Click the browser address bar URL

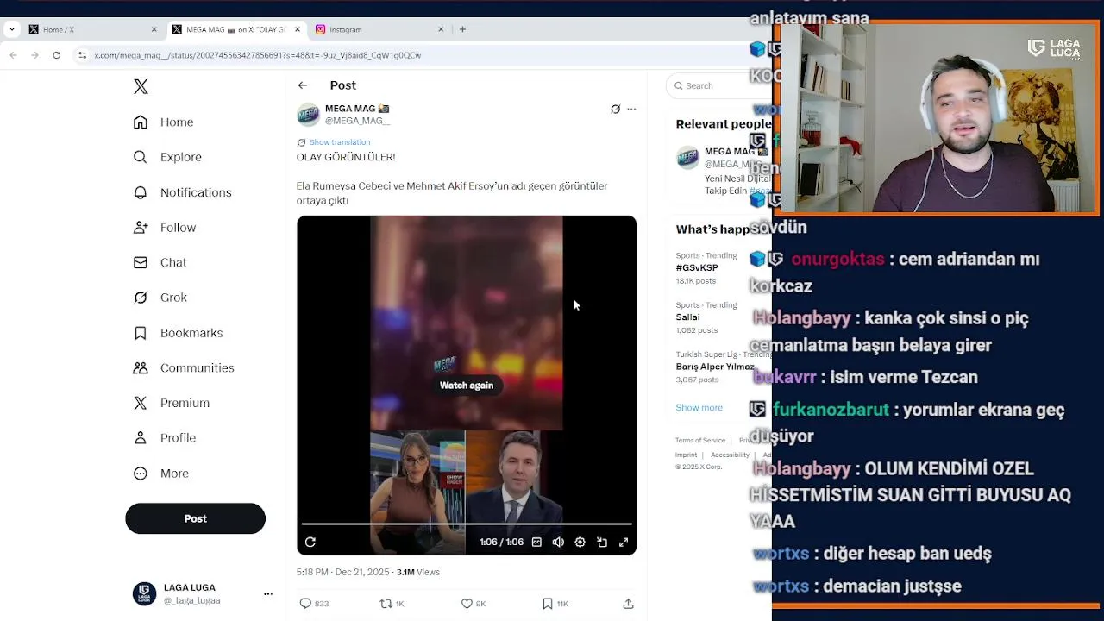tap(257, 55)
